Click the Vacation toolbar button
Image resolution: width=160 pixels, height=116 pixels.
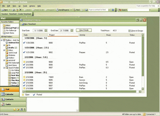pyautogui.click(x=5, y=14)
